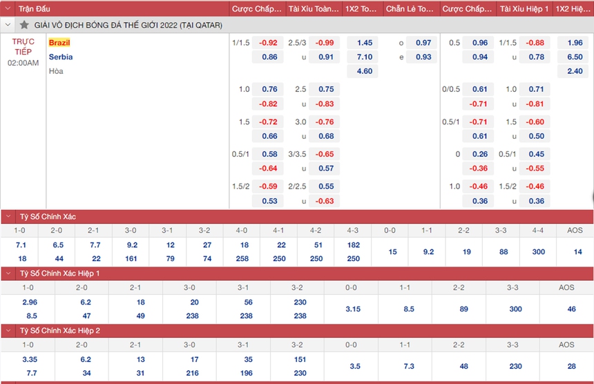
Task: Choose even total goals at 0.93
Action: pos(423,57)
